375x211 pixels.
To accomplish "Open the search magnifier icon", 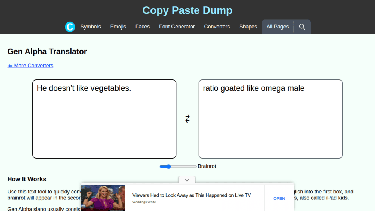I will (302, 27).
